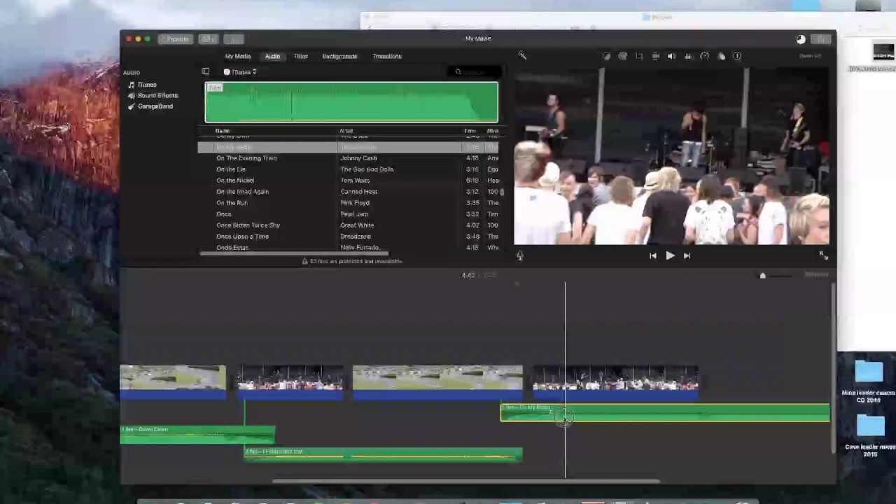Click the green audio waveform preview
Viewport: 896px width, 504px height.
pos(351,102)
